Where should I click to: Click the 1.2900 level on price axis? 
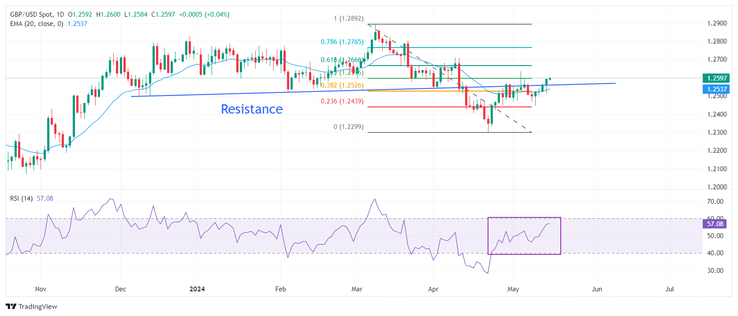point(717,23)
